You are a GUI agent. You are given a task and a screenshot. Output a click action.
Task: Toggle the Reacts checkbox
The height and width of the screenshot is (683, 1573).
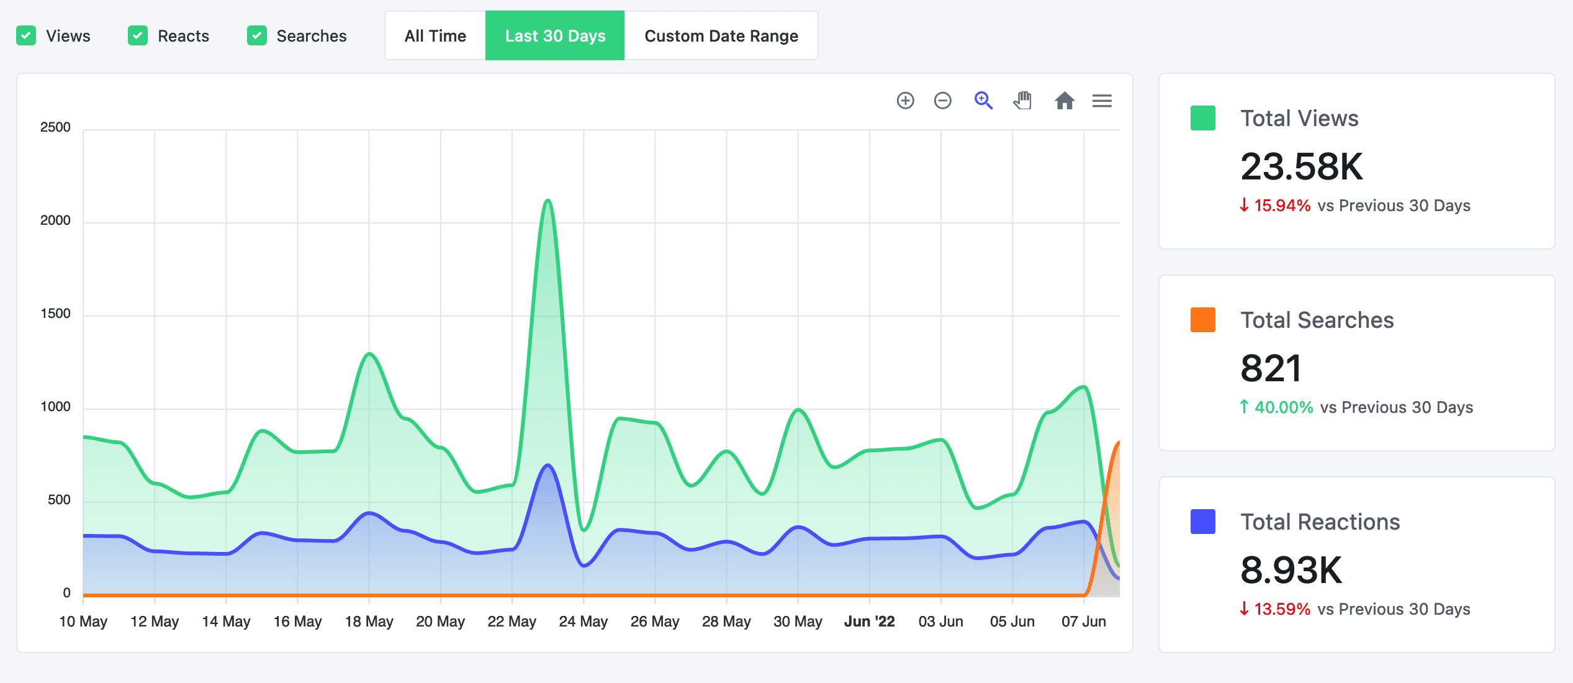pos(138,36)
